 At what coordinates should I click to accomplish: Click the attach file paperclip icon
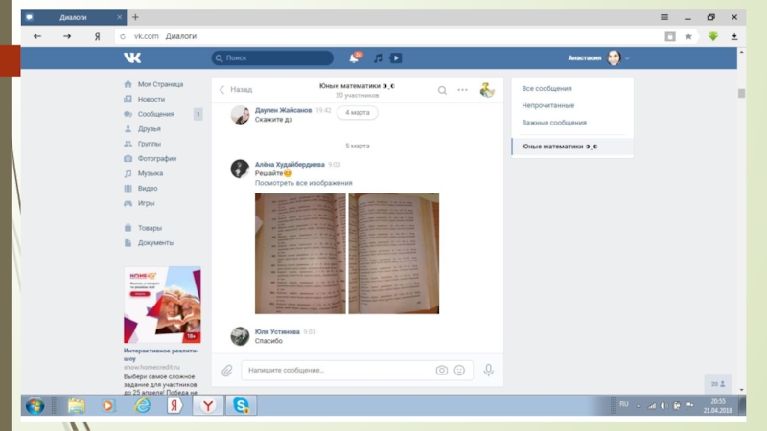[x=227, y=370]
